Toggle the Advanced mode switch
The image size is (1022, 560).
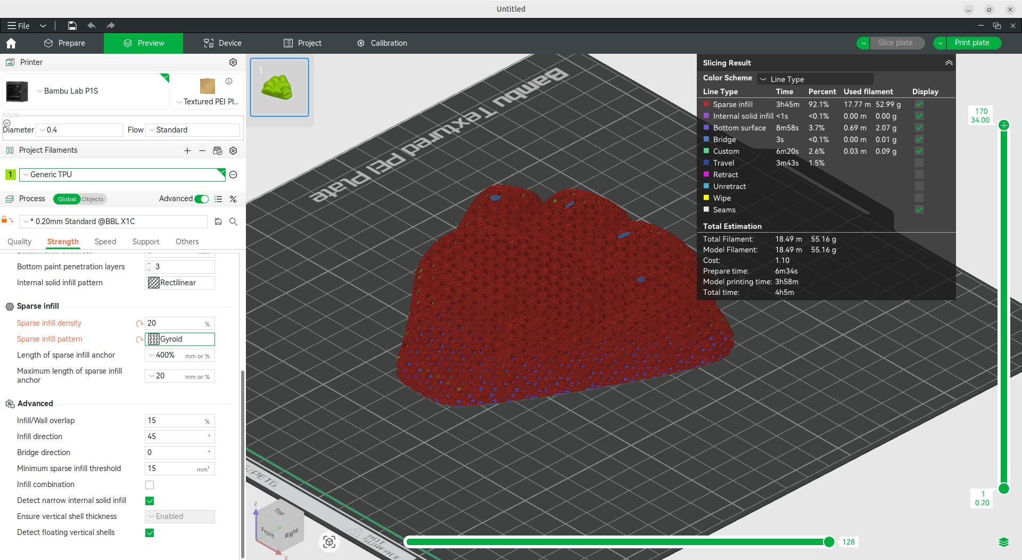point(202,199)
